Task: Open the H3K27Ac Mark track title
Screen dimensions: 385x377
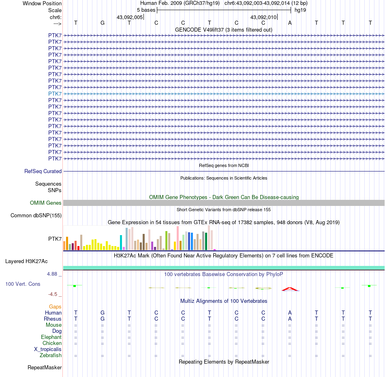Action: click(x=223, y=256)
